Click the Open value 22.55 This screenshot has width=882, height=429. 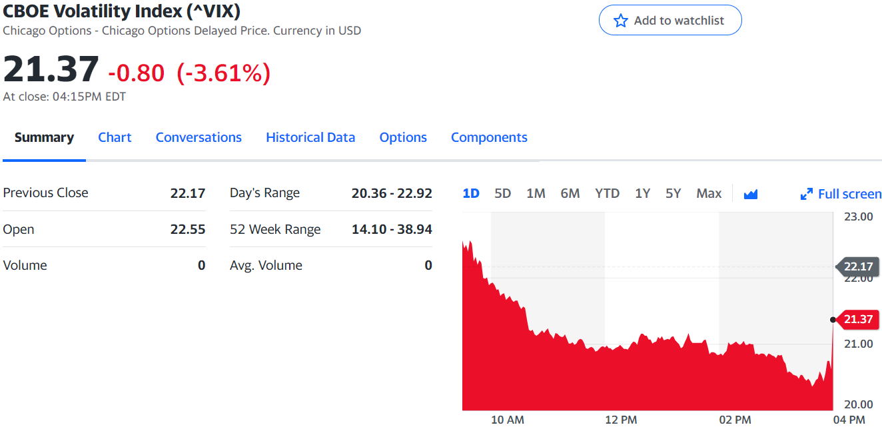click(188, 229)
